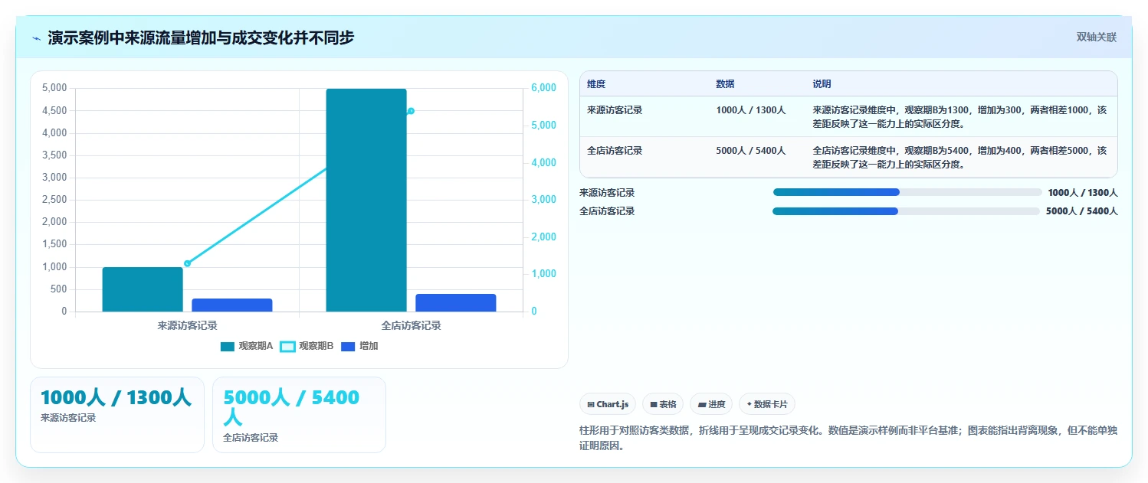Image resolution: width=1148 pixels, height=483 pixels.
Task: Click the 表格 tag chip
Action: [x=663, y=404]
